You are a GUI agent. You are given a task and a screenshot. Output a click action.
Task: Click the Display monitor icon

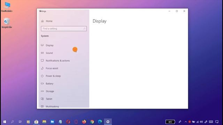(42, 45)
